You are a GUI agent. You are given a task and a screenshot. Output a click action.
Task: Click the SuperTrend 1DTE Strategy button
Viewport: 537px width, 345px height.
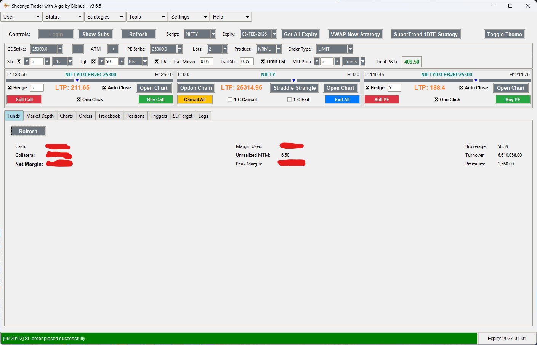coord(426,34)
